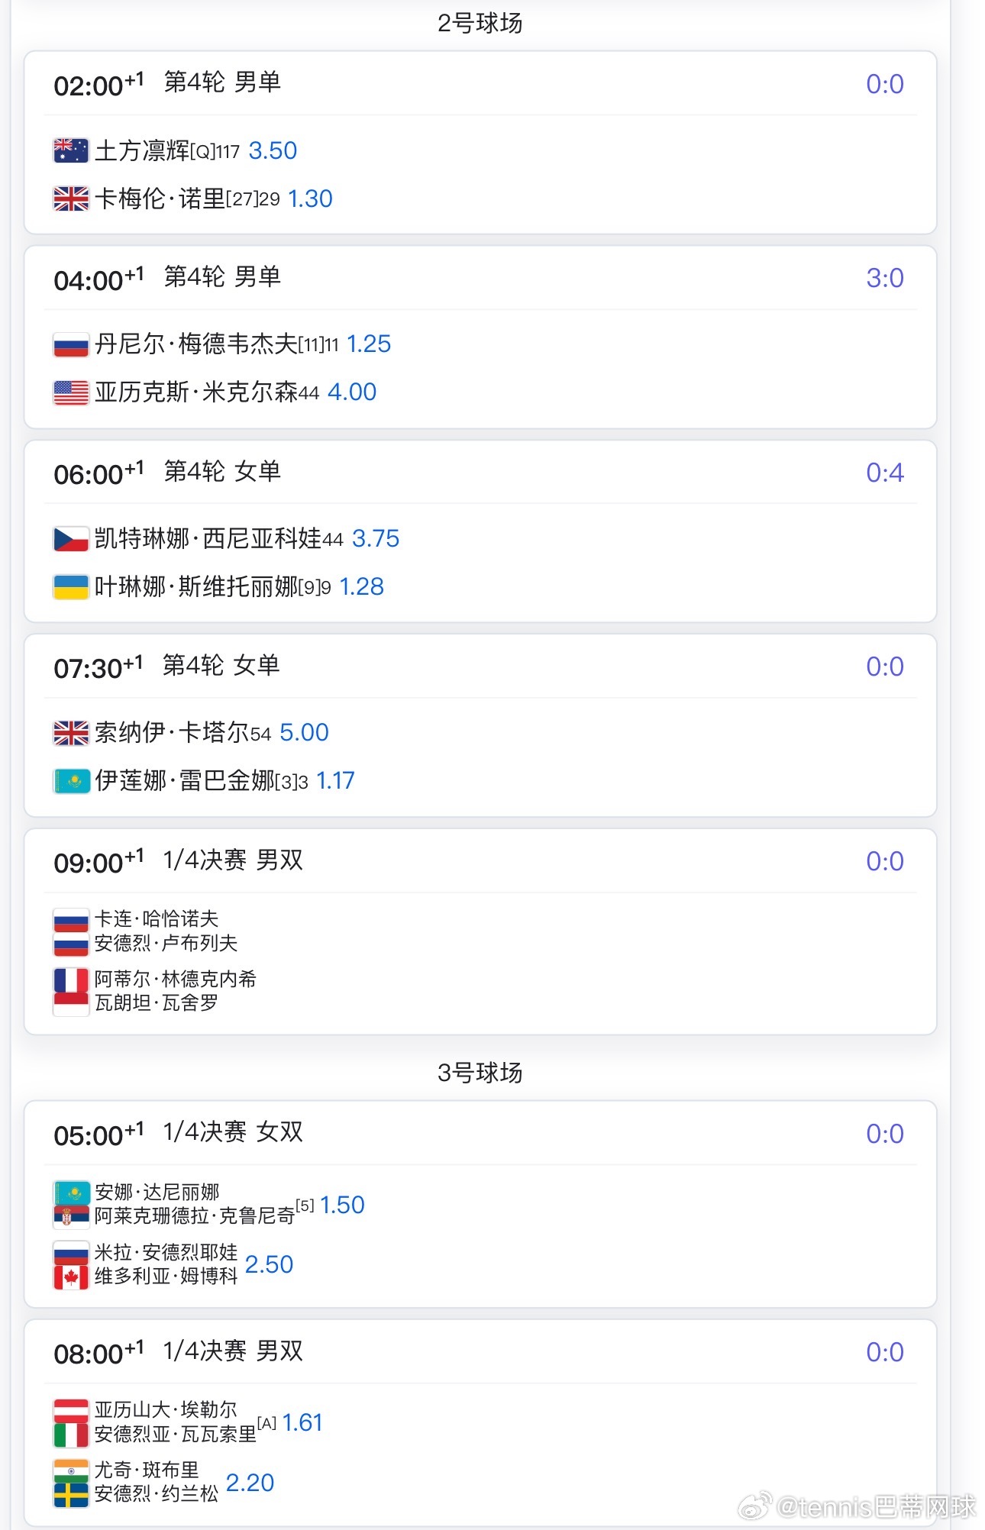The height and width of the screenshot is (1530, 985).
Task: Click the Czech flag beside 凯特琳娜·西尼亚科娃
Action: coord(71,539)
